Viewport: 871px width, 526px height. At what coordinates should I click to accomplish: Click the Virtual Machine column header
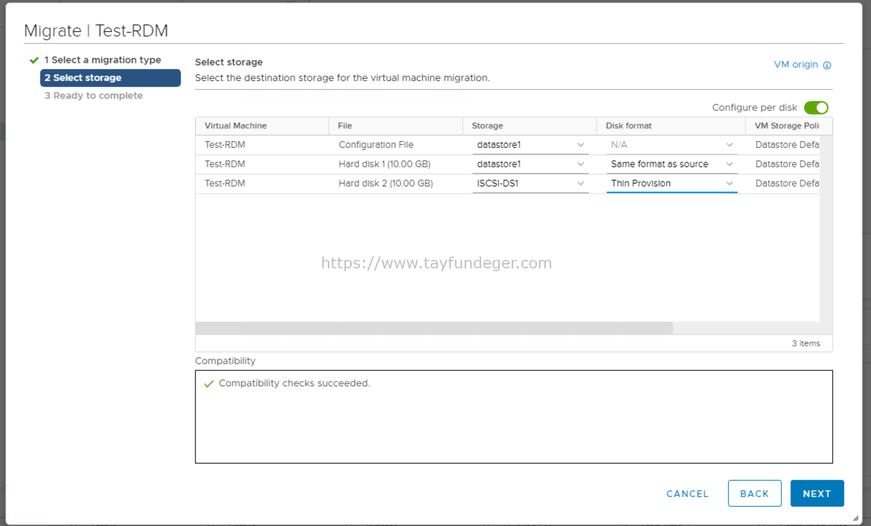click(x=235, y=125)
